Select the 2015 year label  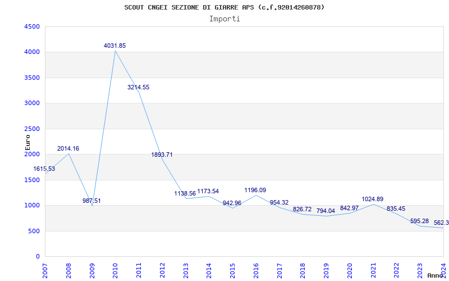click(x=232, y=271)
